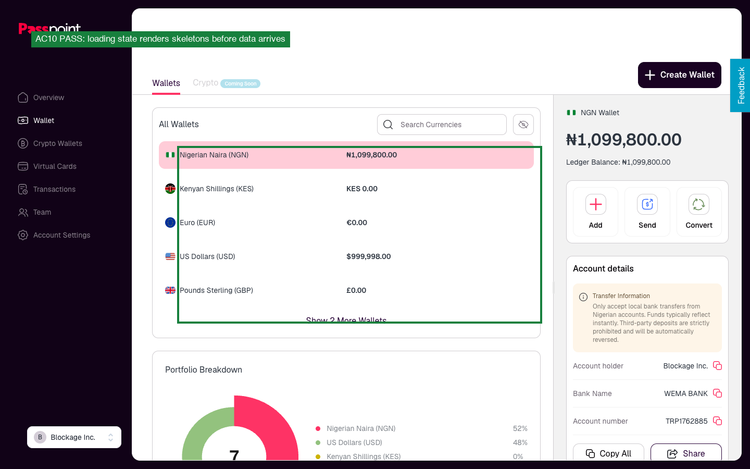Screen dimensions: 750x469
Task: Select the US Dollars (USD) wallet
Action: click(x=346, y=256)
